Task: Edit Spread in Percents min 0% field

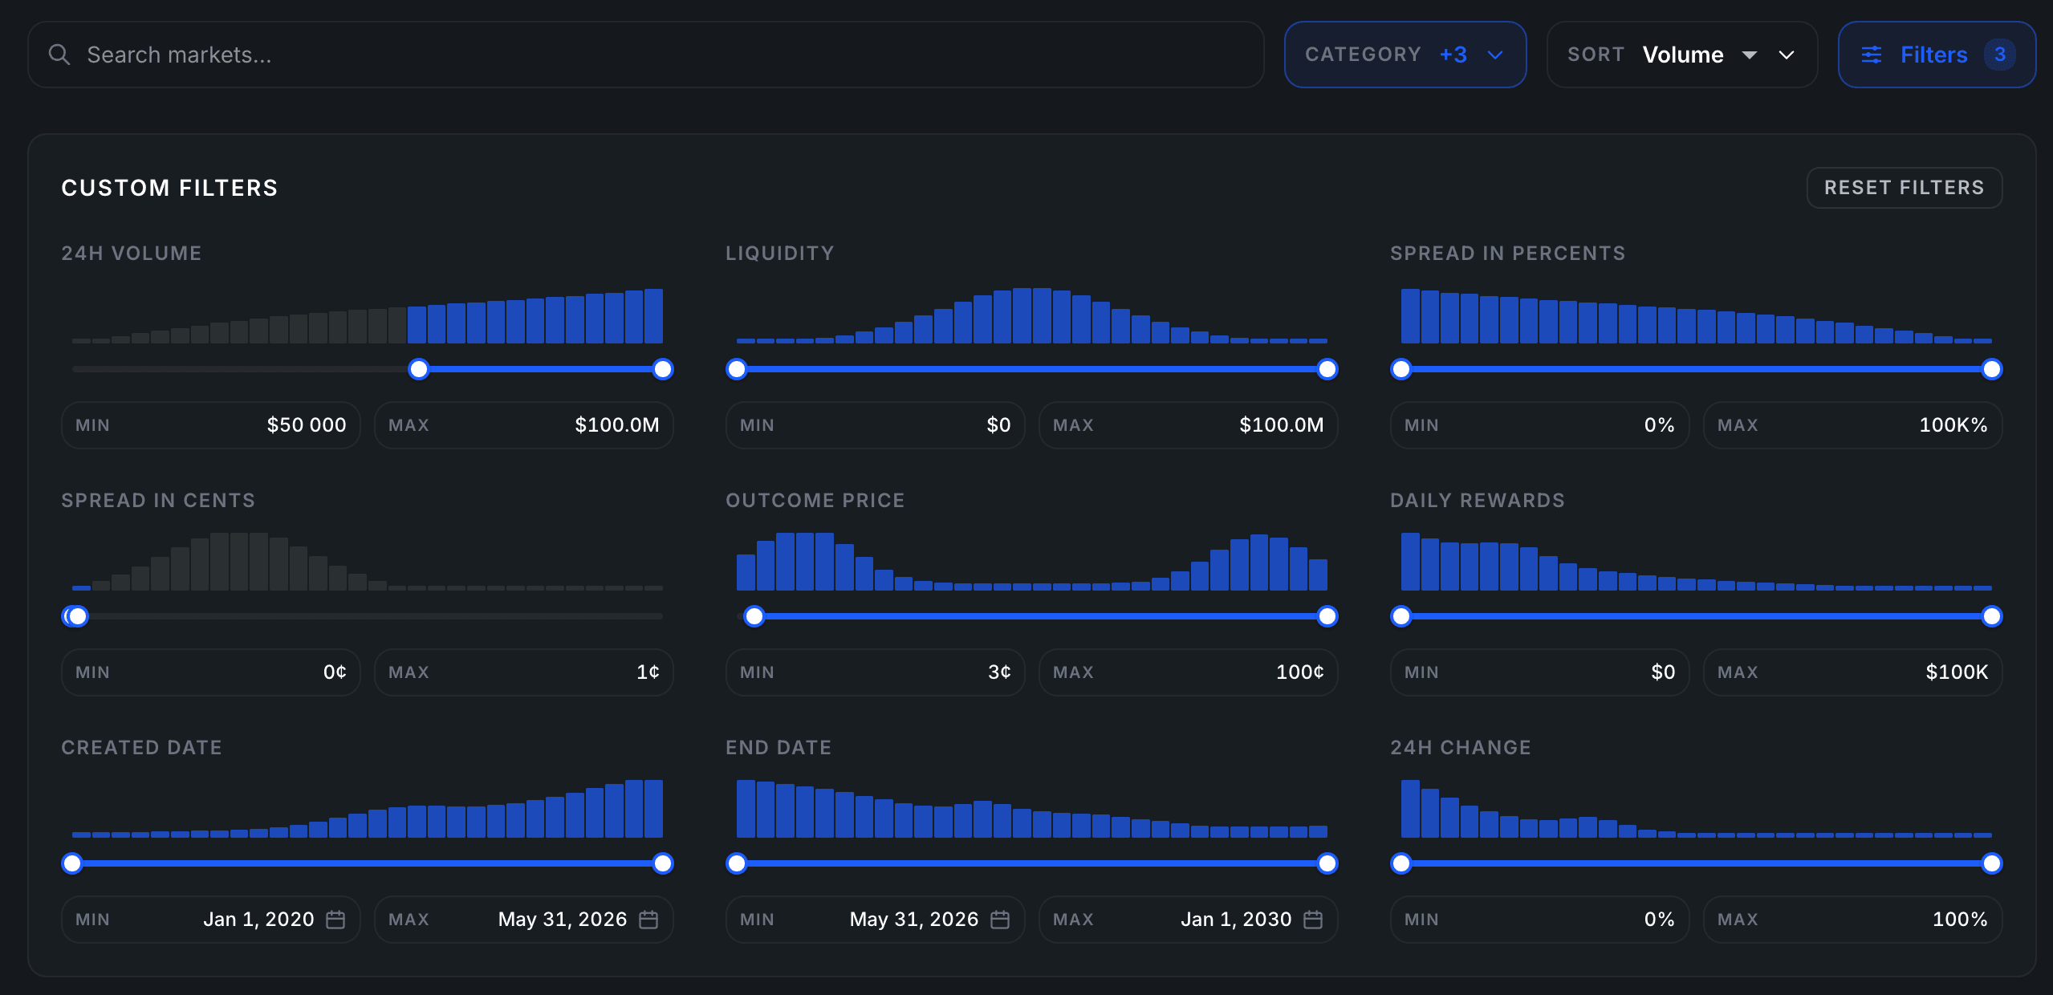Action: coord(1540,425)
